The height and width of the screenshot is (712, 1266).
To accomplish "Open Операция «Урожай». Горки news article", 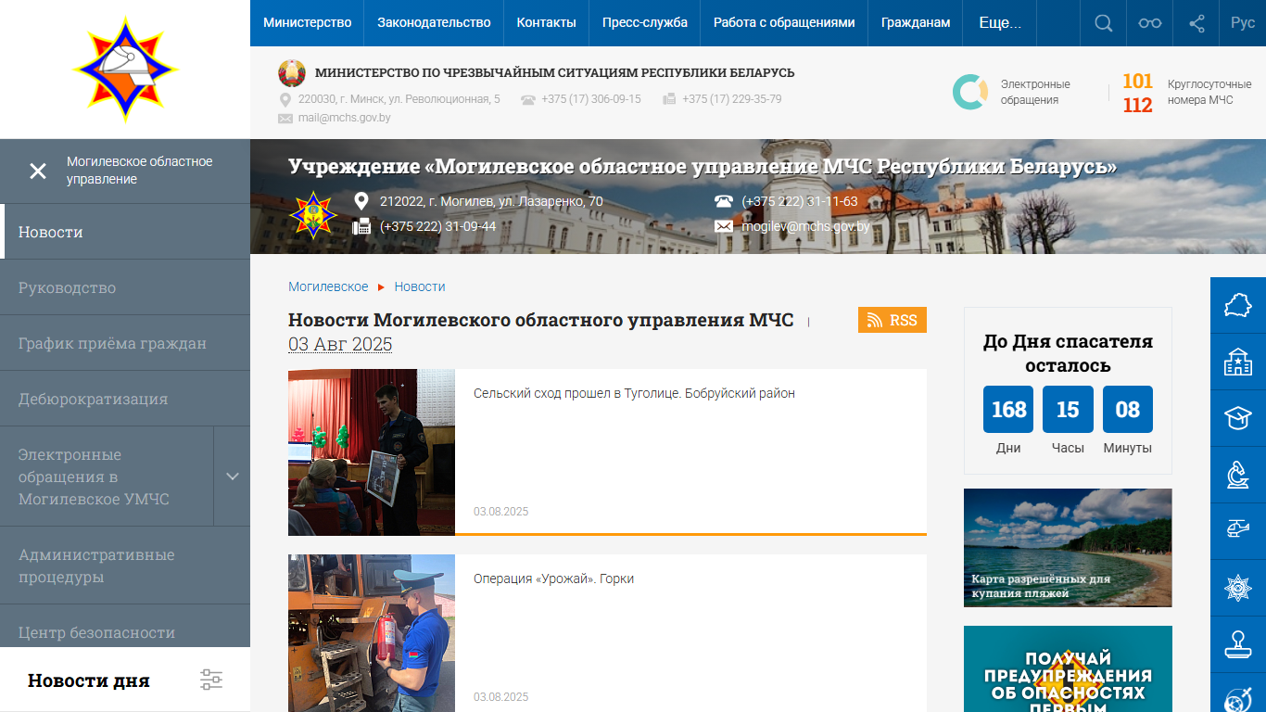I will [x=553, y=578].
